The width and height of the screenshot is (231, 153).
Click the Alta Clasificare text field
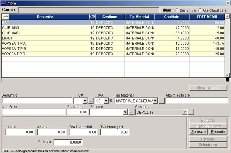tap(197, 101)
